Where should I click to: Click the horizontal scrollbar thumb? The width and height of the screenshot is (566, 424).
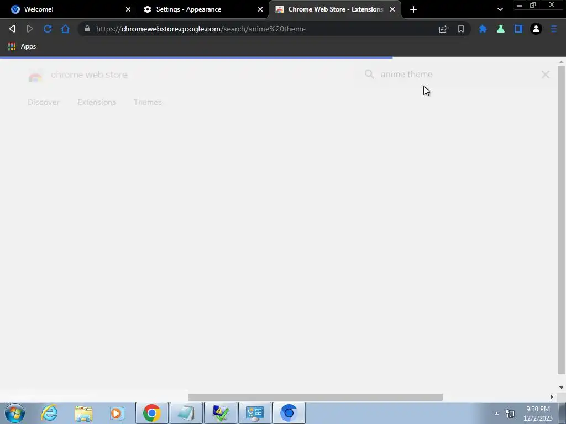point(315,397)
